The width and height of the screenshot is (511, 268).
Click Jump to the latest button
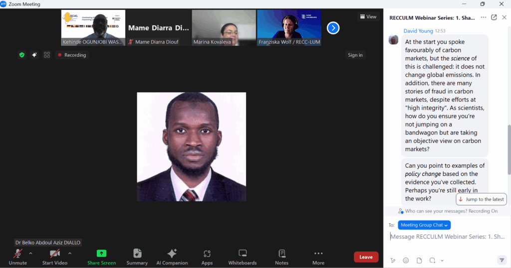(x=482, y=199)
